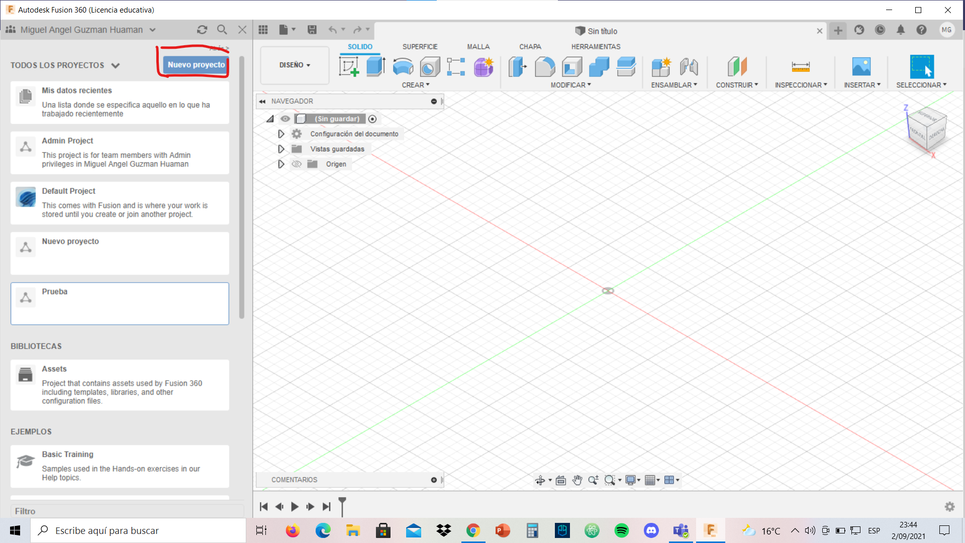This screenshot has height=543, width=965.
Task: Open the Default Project card
Action: 120,203
